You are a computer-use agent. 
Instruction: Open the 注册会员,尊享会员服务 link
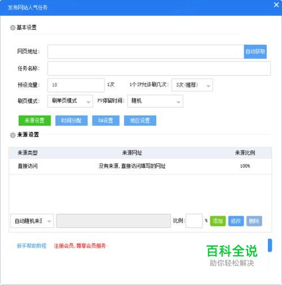(80, 246)
